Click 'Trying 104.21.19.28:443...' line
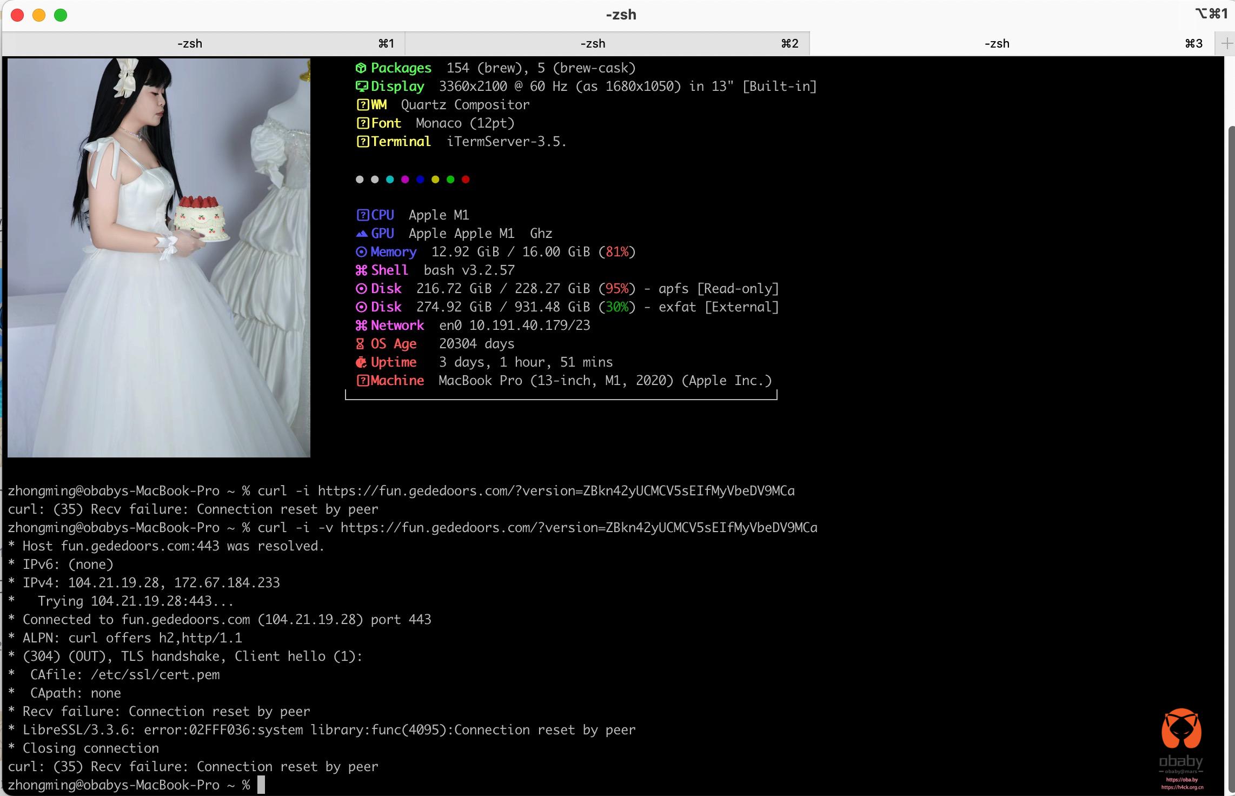Screen dimensions: 1235x796 pos(136,601)
